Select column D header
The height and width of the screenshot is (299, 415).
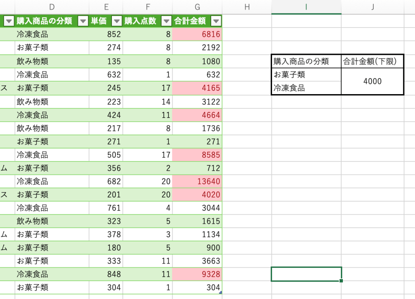click(52, 7)
